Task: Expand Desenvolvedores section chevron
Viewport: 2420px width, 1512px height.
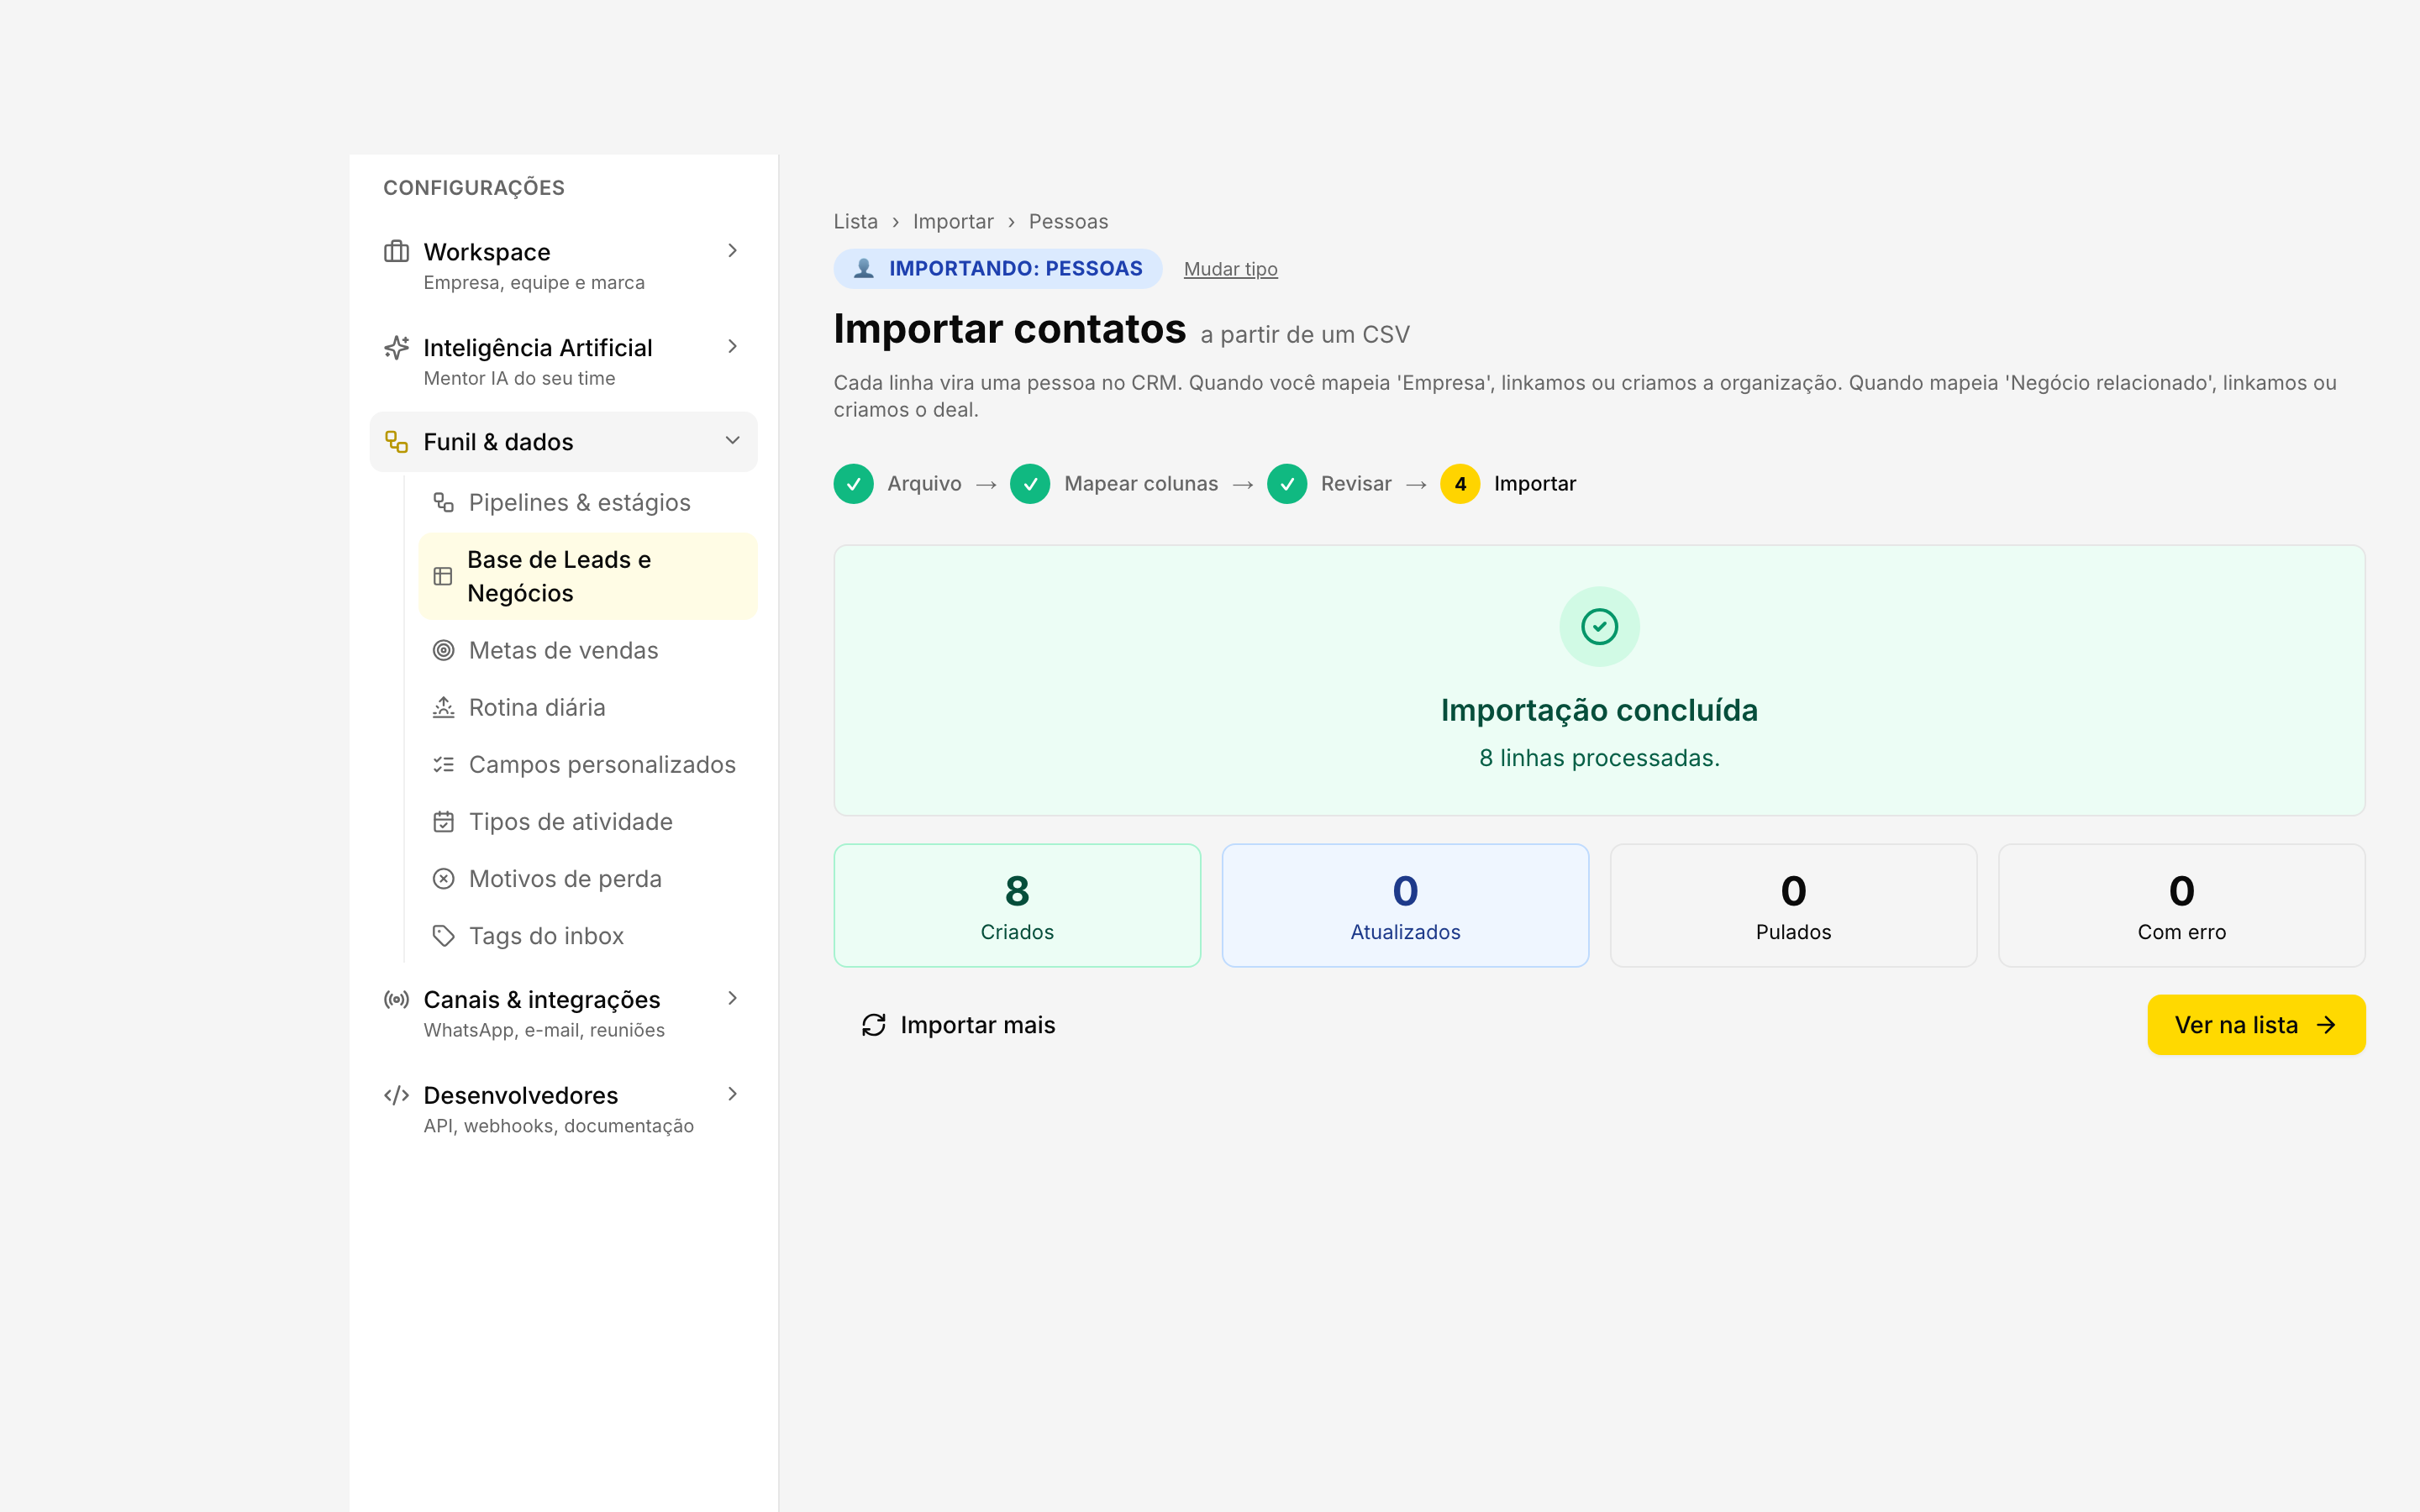Action: click(x=733, y=1094)
